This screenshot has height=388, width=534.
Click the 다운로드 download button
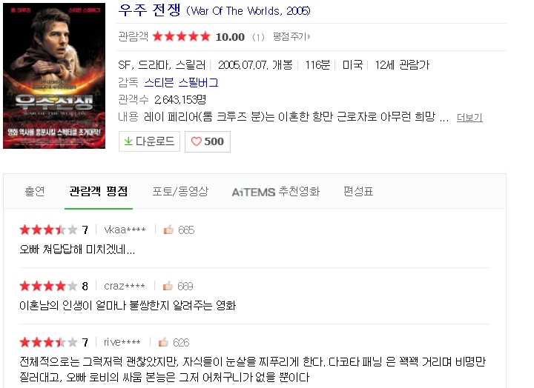pos(149,141)
